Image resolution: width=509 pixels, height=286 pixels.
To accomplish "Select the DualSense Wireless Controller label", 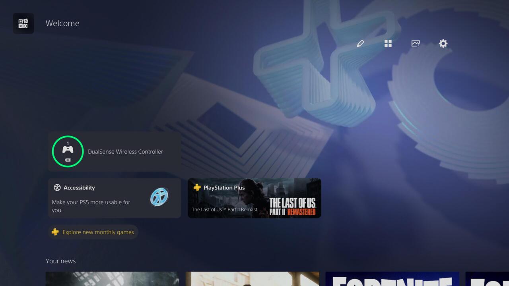I will pyautogui.click(x=125, y=152).
